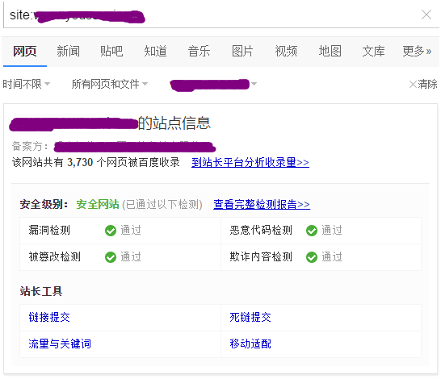
Task: Click the green checkmark beside 漏洞检测
Action: click(111, 231)
